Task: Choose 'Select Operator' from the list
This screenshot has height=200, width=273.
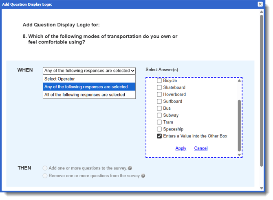Action: [89, 79]
